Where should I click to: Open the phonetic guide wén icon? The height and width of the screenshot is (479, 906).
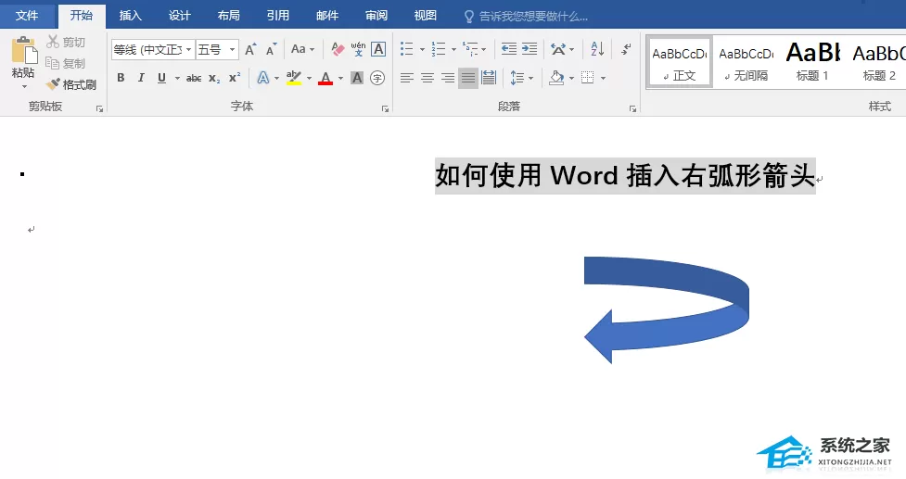(358, 50)
